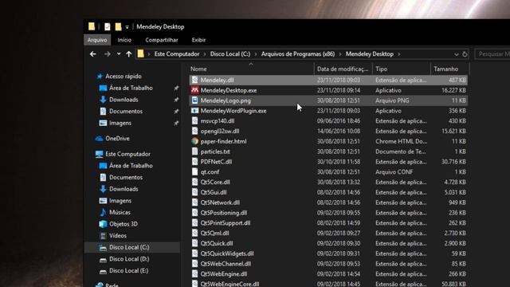Select OneDrive in navigation pane
This screenshot has height=287, width=510.
pos(117,138)
